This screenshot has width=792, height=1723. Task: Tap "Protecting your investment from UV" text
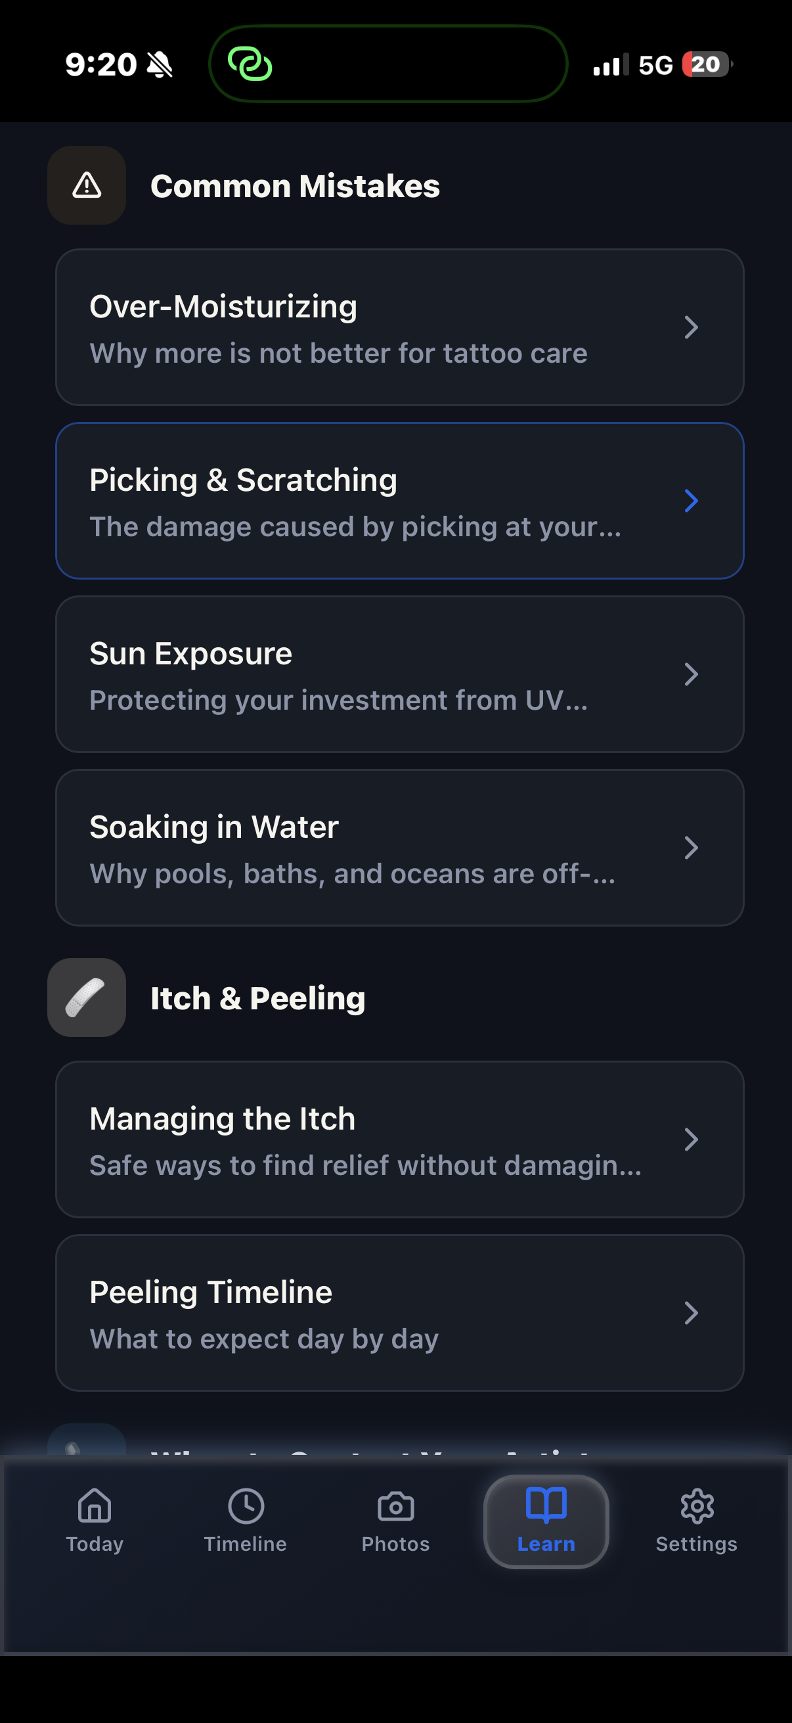click(338, 701)
